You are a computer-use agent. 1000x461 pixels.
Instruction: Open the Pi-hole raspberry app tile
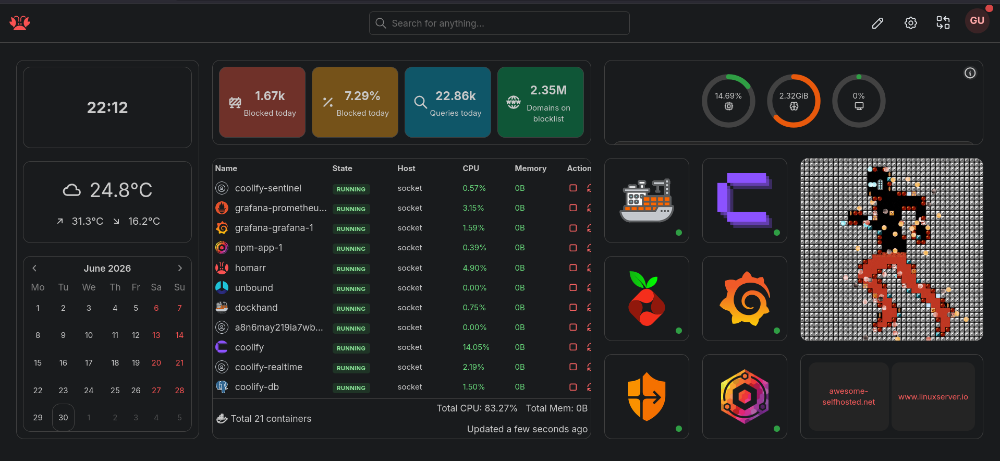pos(647,298)
